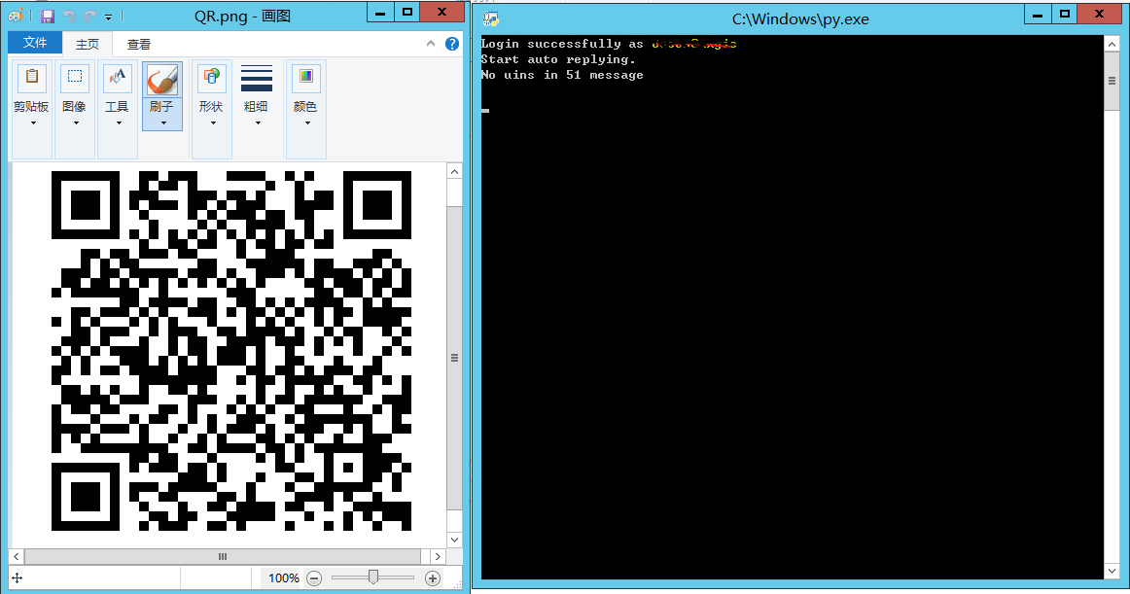This screenshot has width=1130, height=594.
Task: Expand the Thickness (粗细) dropdown arrow
Action: [x=258, y=123]
